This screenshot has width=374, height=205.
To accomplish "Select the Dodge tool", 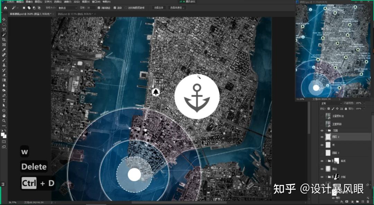I will click(4, 90).
